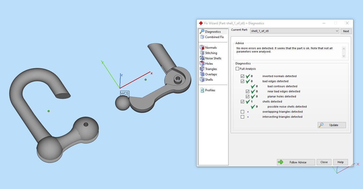The height and width of the screenshot is (189, 363).
Task: Go to the Triangles page
Action: point(211,69)
